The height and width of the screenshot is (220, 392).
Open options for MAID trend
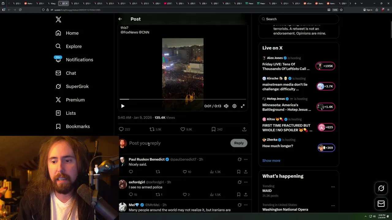[333, 187]
